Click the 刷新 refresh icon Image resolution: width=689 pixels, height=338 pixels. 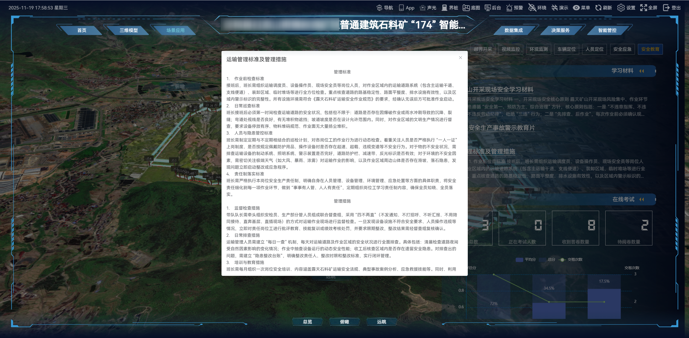point(598,8)
